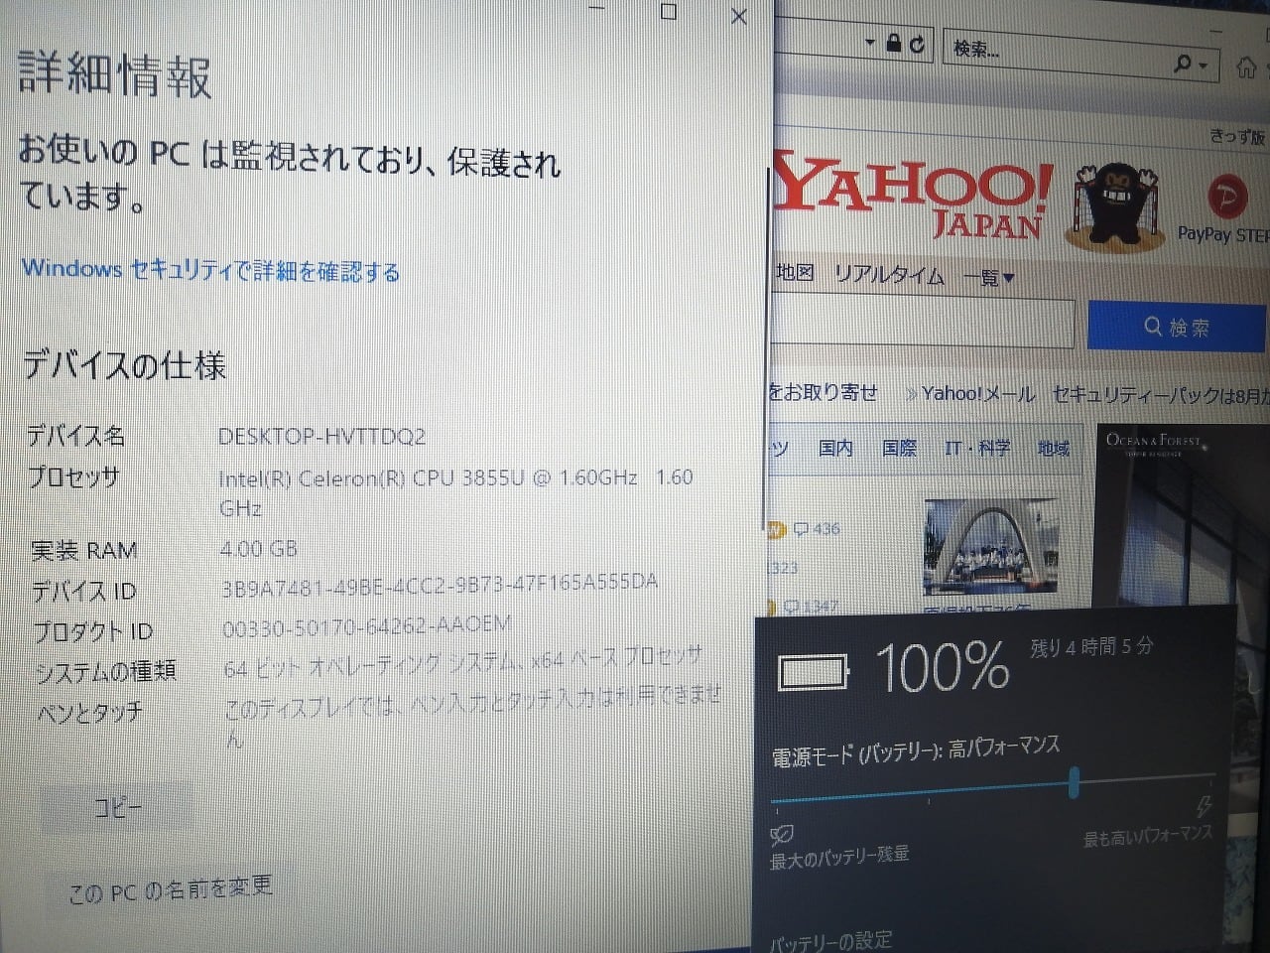Viewport: 1270px width, 953px height.
Task: Select the 国内 news tab
Action: (x=835, y=448)
